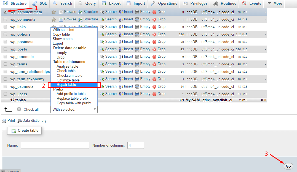
Task: Click the Data dictionary link
Action: pyautogui.click(x=34, y=121)
